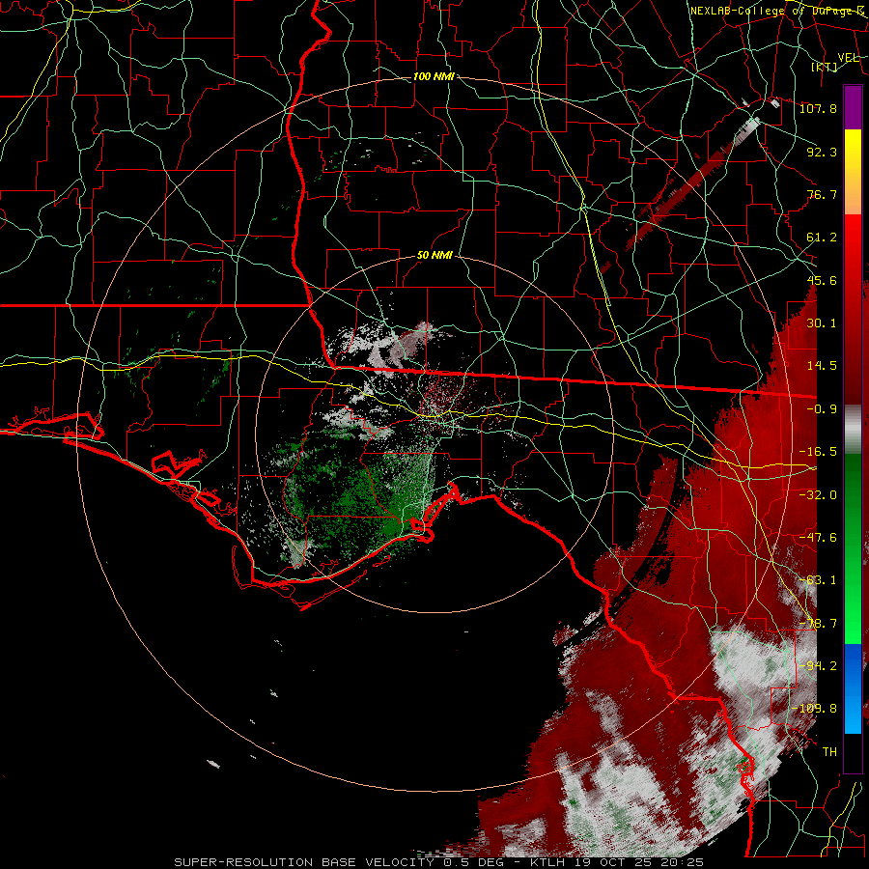Select the 45.6 velocity scale value
This screenshot has height=869, width=869.
coord(822,280)
